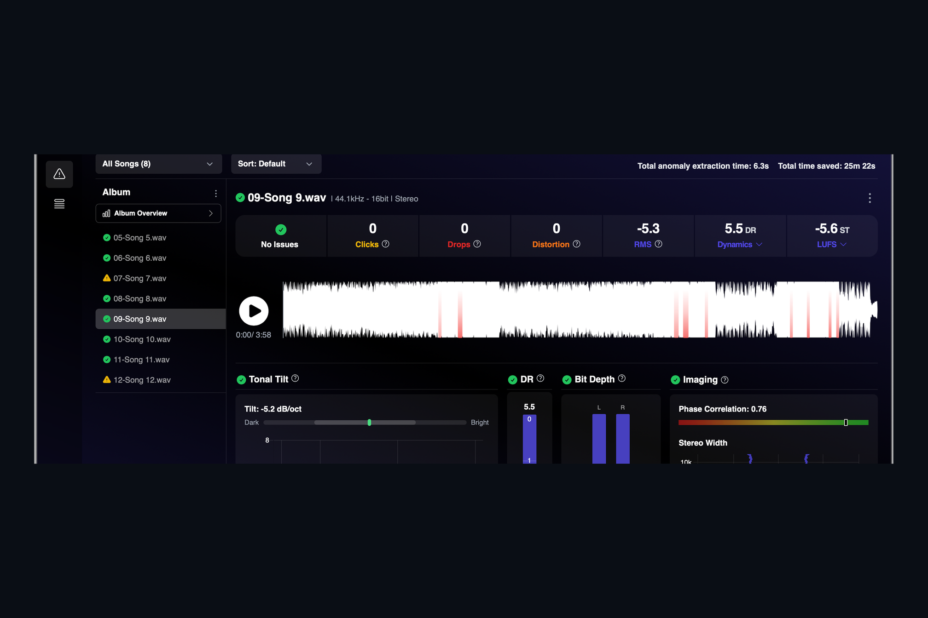Click help icon next to Bit Depth
928x618 pixels.
click(622, 378)
